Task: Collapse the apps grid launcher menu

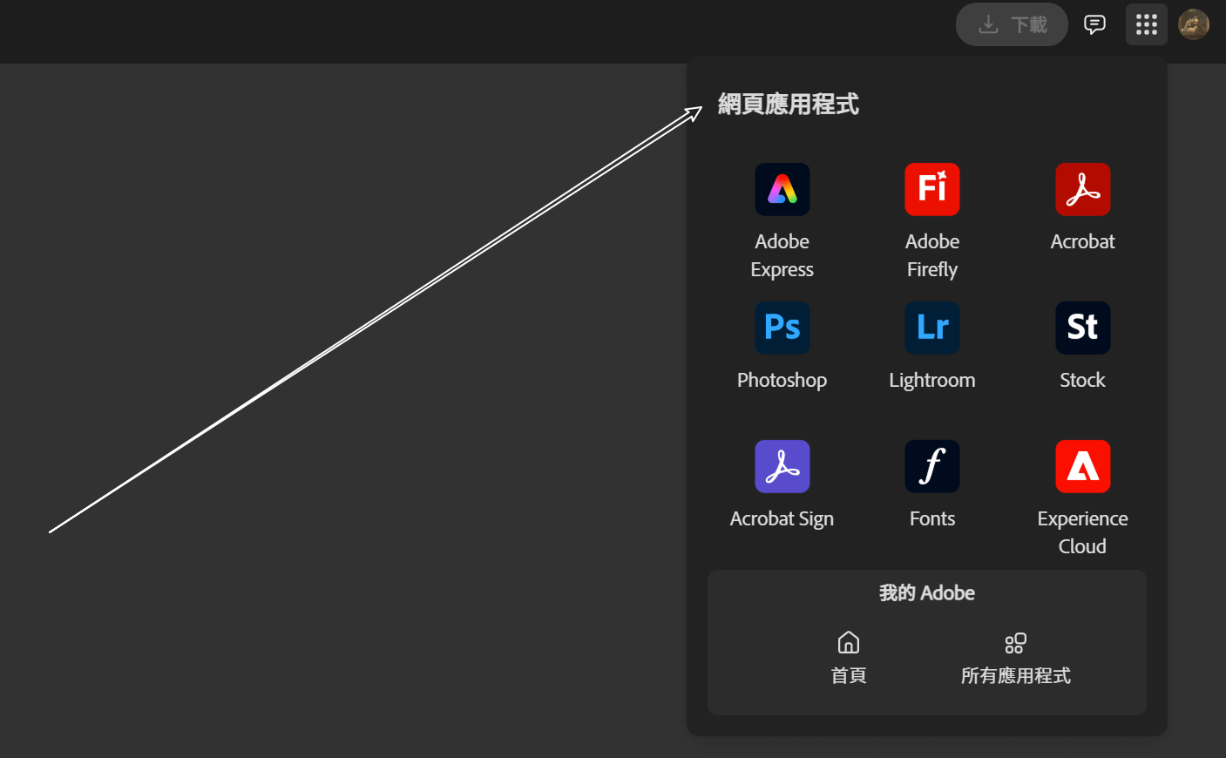Action: 1146,24
